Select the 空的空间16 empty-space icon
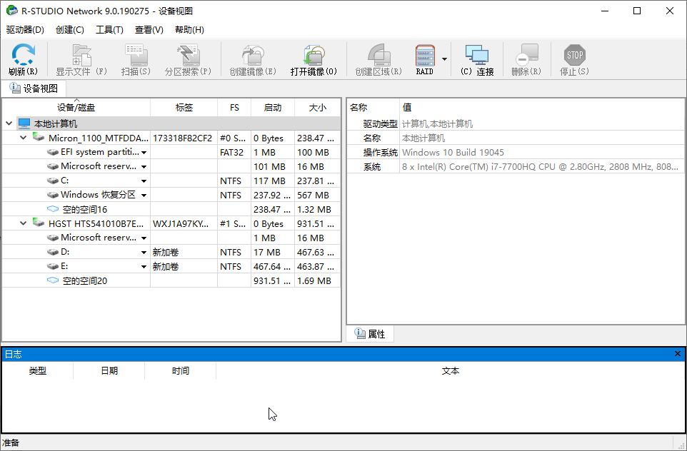The height and width of the screenshot is (451, 687). tap(53, 209)
